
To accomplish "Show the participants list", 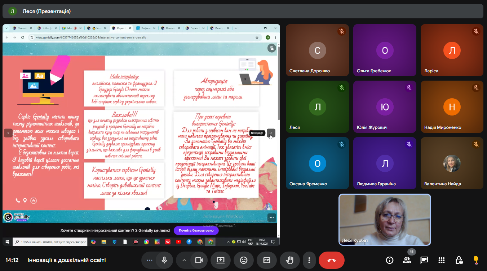I will (407, 260).
